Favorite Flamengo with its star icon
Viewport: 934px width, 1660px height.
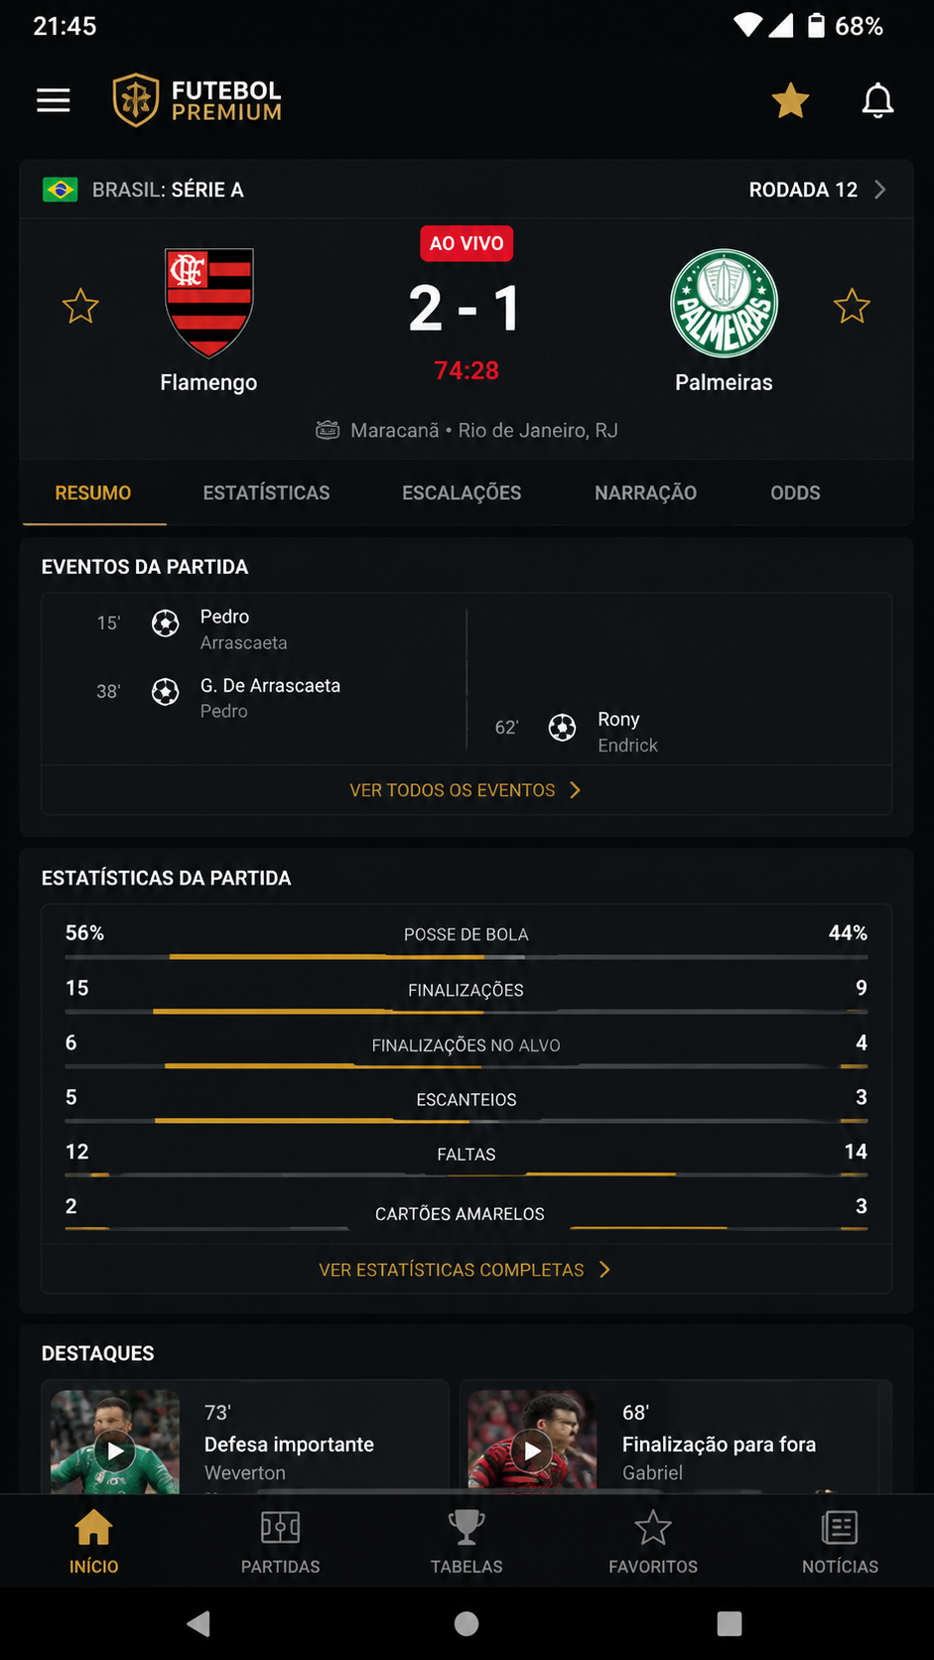point(80,306)
